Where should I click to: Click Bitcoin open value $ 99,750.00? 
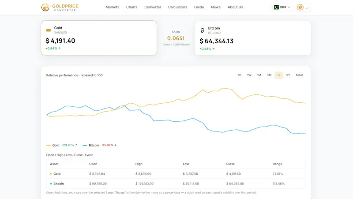tap(98, 184)
